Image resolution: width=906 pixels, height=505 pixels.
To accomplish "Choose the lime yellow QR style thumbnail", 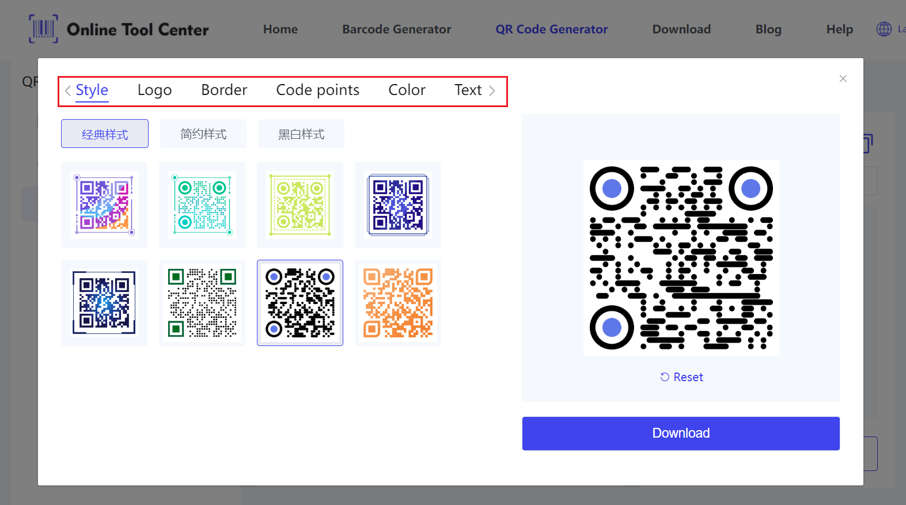I will pyautogui.click(x=300, y=205).
